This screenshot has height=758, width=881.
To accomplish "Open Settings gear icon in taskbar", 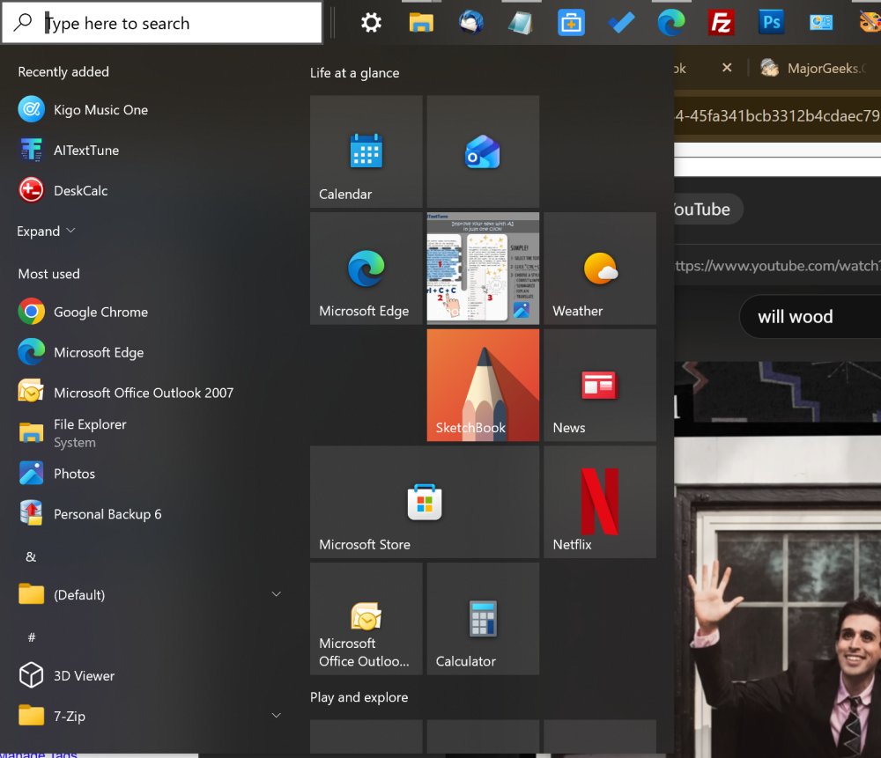I will coord(371,23).
